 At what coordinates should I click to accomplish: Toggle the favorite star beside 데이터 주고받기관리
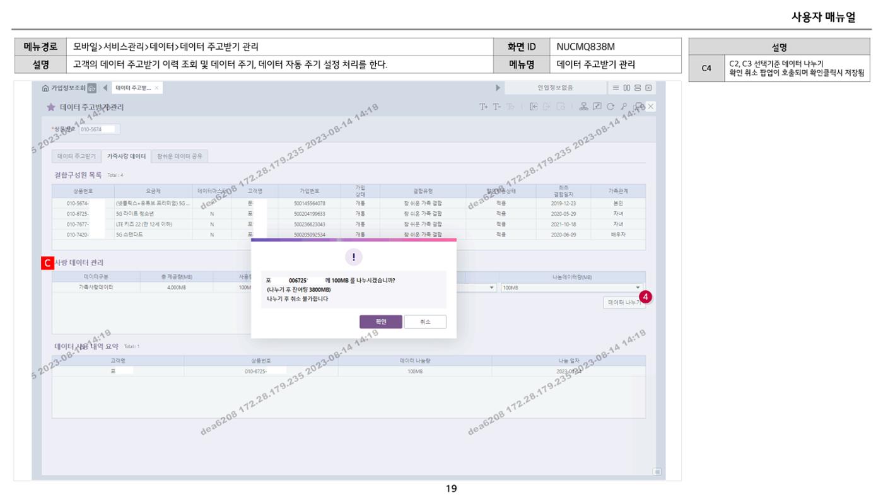pos(51,107)
